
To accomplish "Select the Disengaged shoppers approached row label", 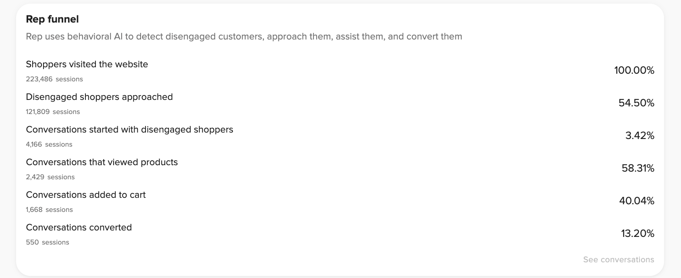I will click(99, 97).
